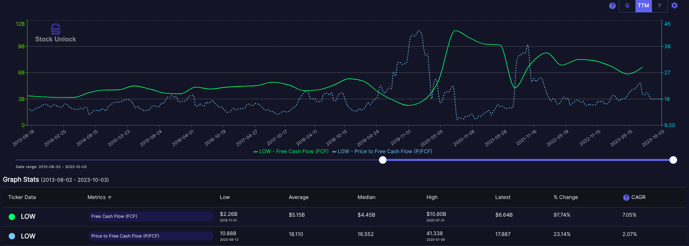The height and width of the screenshot is (246, 689).
Task: Click the $4.45B median value
Action: 366,215
